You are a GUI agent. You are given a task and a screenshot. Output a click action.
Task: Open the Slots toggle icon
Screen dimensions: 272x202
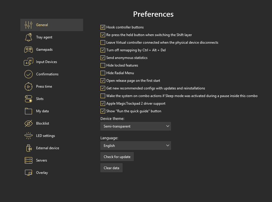pos(28,99)
